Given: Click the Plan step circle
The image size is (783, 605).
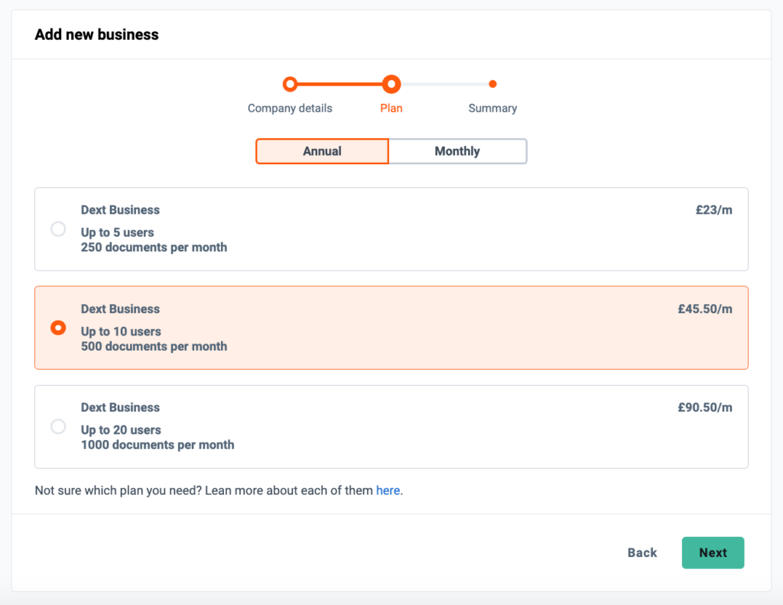Looking at the screenshot, I should [391, 84].
